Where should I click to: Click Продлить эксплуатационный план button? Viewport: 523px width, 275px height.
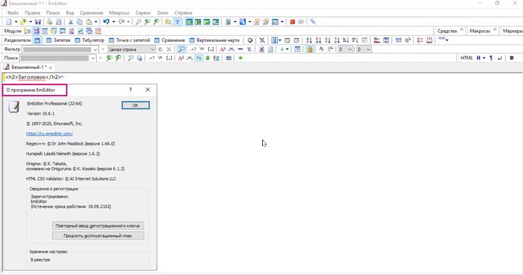coord(98,236)
